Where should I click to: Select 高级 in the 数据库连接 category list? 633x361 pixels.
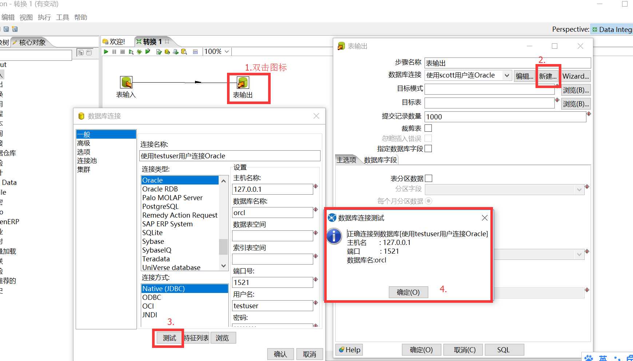point(106,143)
